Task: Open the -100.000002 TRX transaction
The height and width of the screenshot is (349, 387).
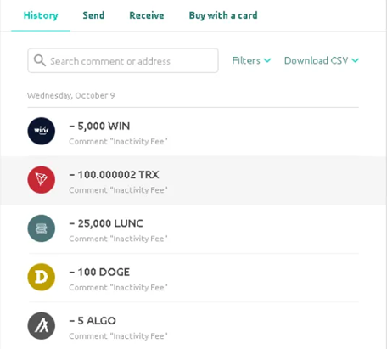Action: coord(193,180)
